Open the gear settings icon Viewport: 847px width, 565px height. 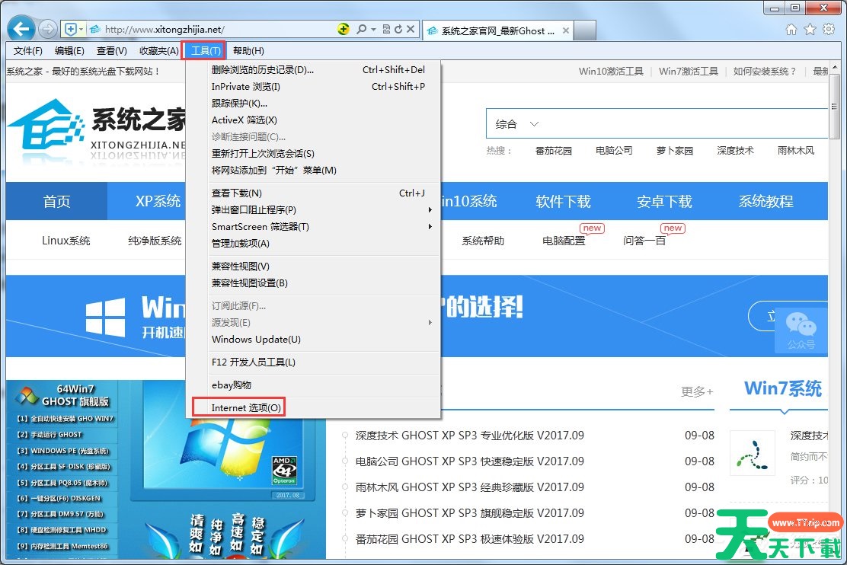[x=826, y=30]
